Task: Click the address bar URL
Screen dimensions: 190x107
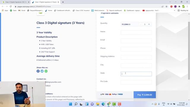Action: (34, 7)
